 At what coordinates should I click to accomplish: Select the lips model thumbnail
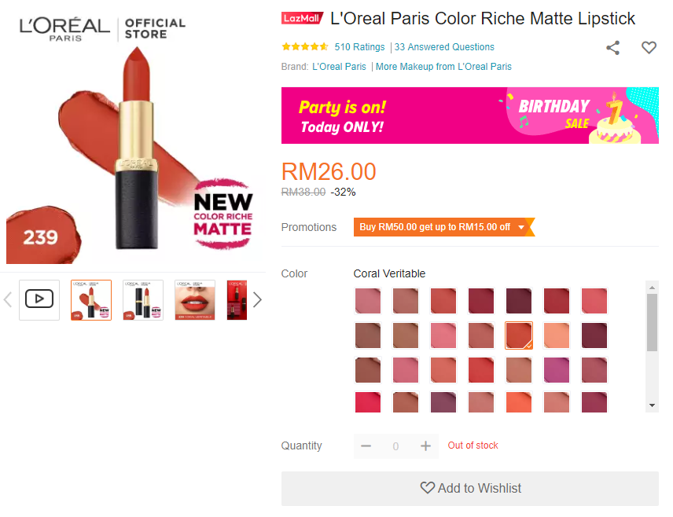coord(195,299)
